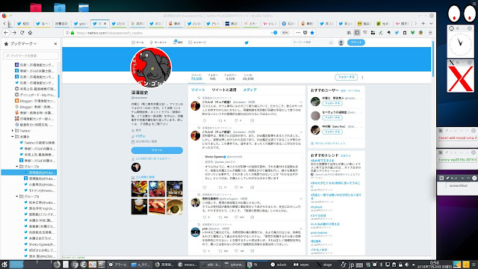Open a new browser tab with plus
Screen dimensions: 478x269
[x=423, y=23]
